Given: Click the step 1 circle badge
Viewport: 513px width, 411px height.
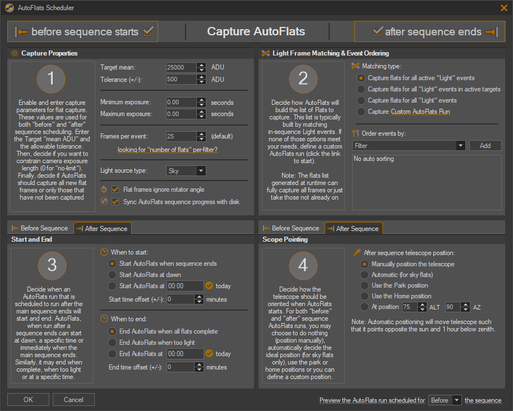Looking at the screenshot, I should click(x=51, y=79).
